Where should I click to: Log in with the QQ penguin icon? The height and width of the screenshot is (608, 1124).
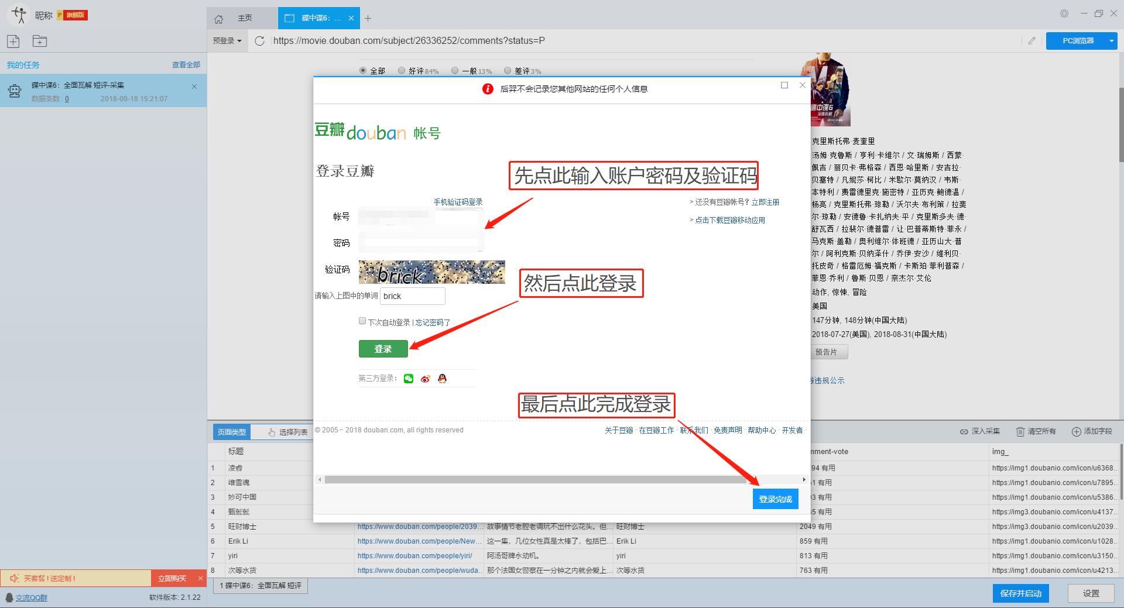(442, 379)
